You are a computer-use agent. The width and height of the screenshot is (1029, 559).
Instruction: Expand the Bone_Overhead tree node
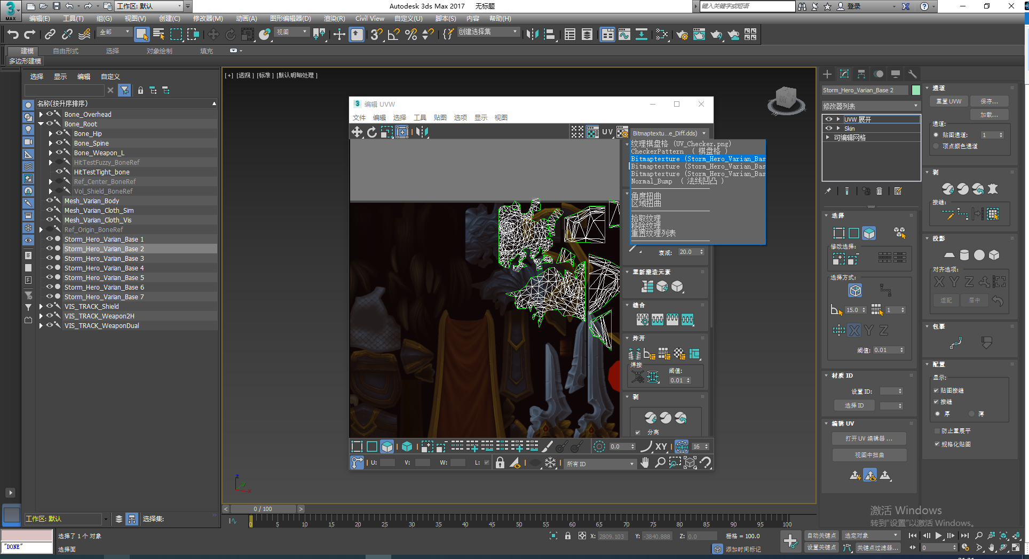[x=41, y=114]
